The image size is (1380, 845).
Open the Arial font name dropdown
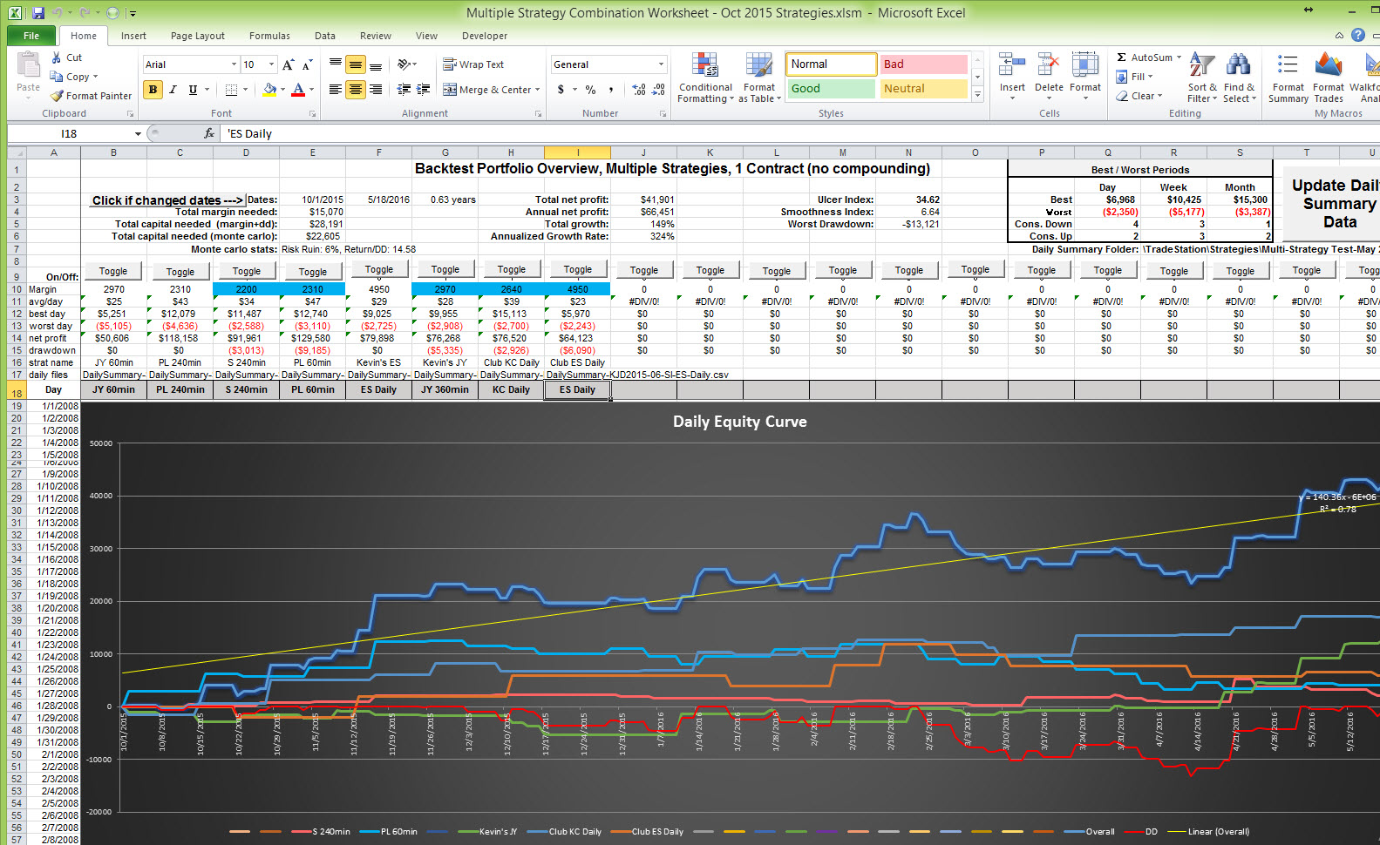[234, 64]
